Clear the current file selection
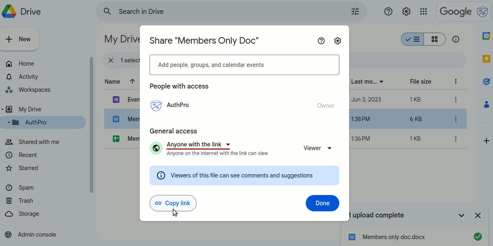The height and width of the screenshot is (246, 493). click(x=111, y=60)
